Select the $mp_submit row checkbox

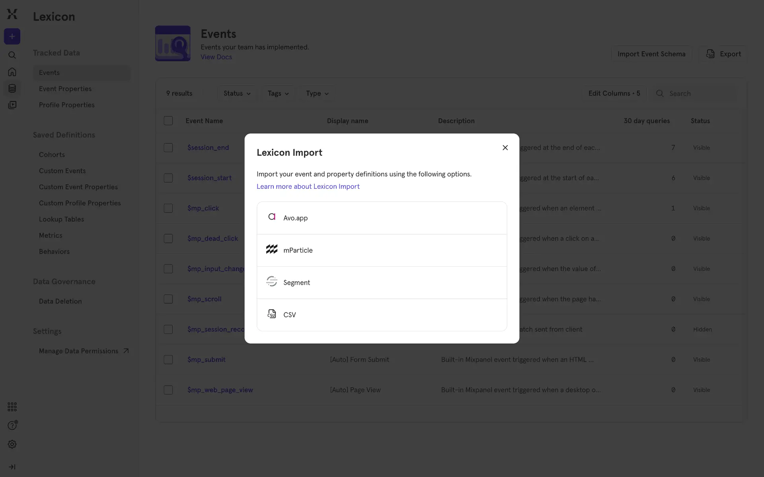[x=168, y=359]
